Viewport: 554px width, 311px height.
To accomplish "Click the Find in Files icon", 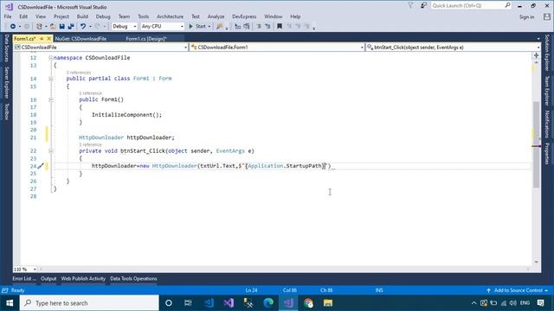I will pyautogui.click(x=219, y=27).
